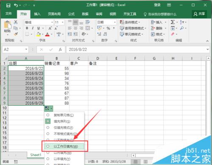212x165 pixels.
Task: Switch to the 页面布局 ribbon tab
Action: (x=54, y=14)
